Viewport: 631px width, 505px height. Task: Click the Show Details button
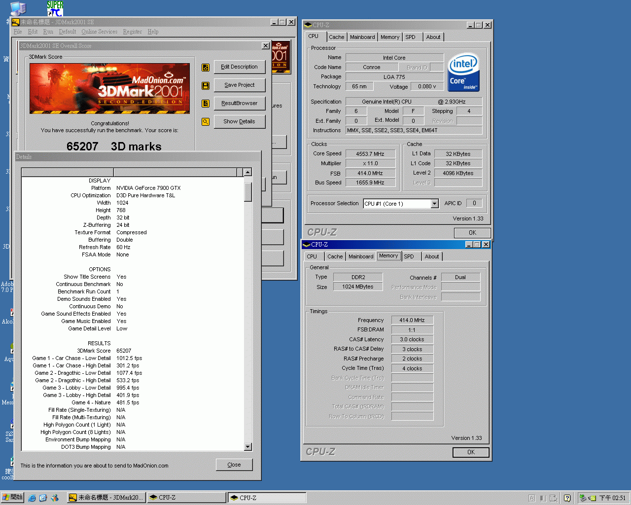click(x=240, y=122)
